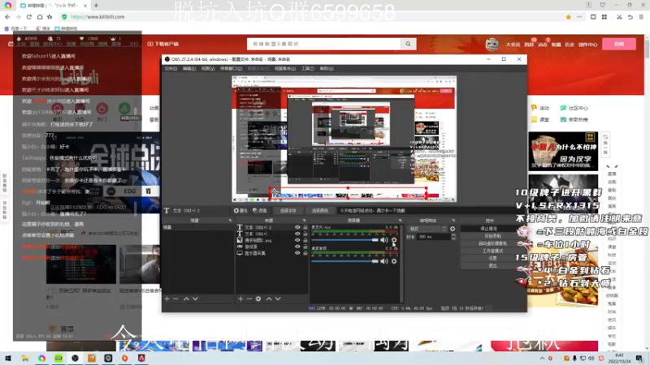650x365 pixels.
Task: Remove selected scene with minus icon
Action: tap(175, 298)
